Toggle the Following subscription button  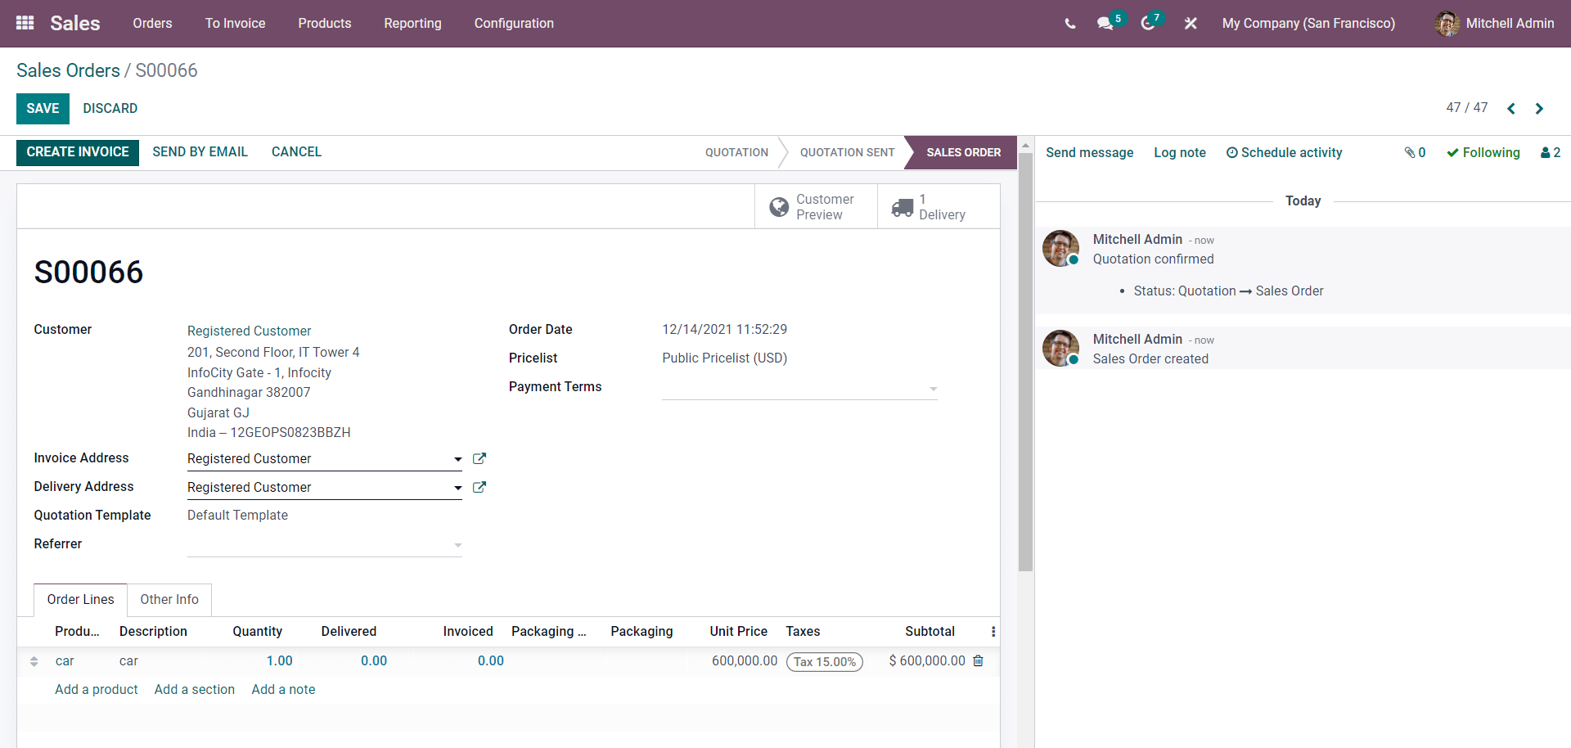[x=1483, y=153]
